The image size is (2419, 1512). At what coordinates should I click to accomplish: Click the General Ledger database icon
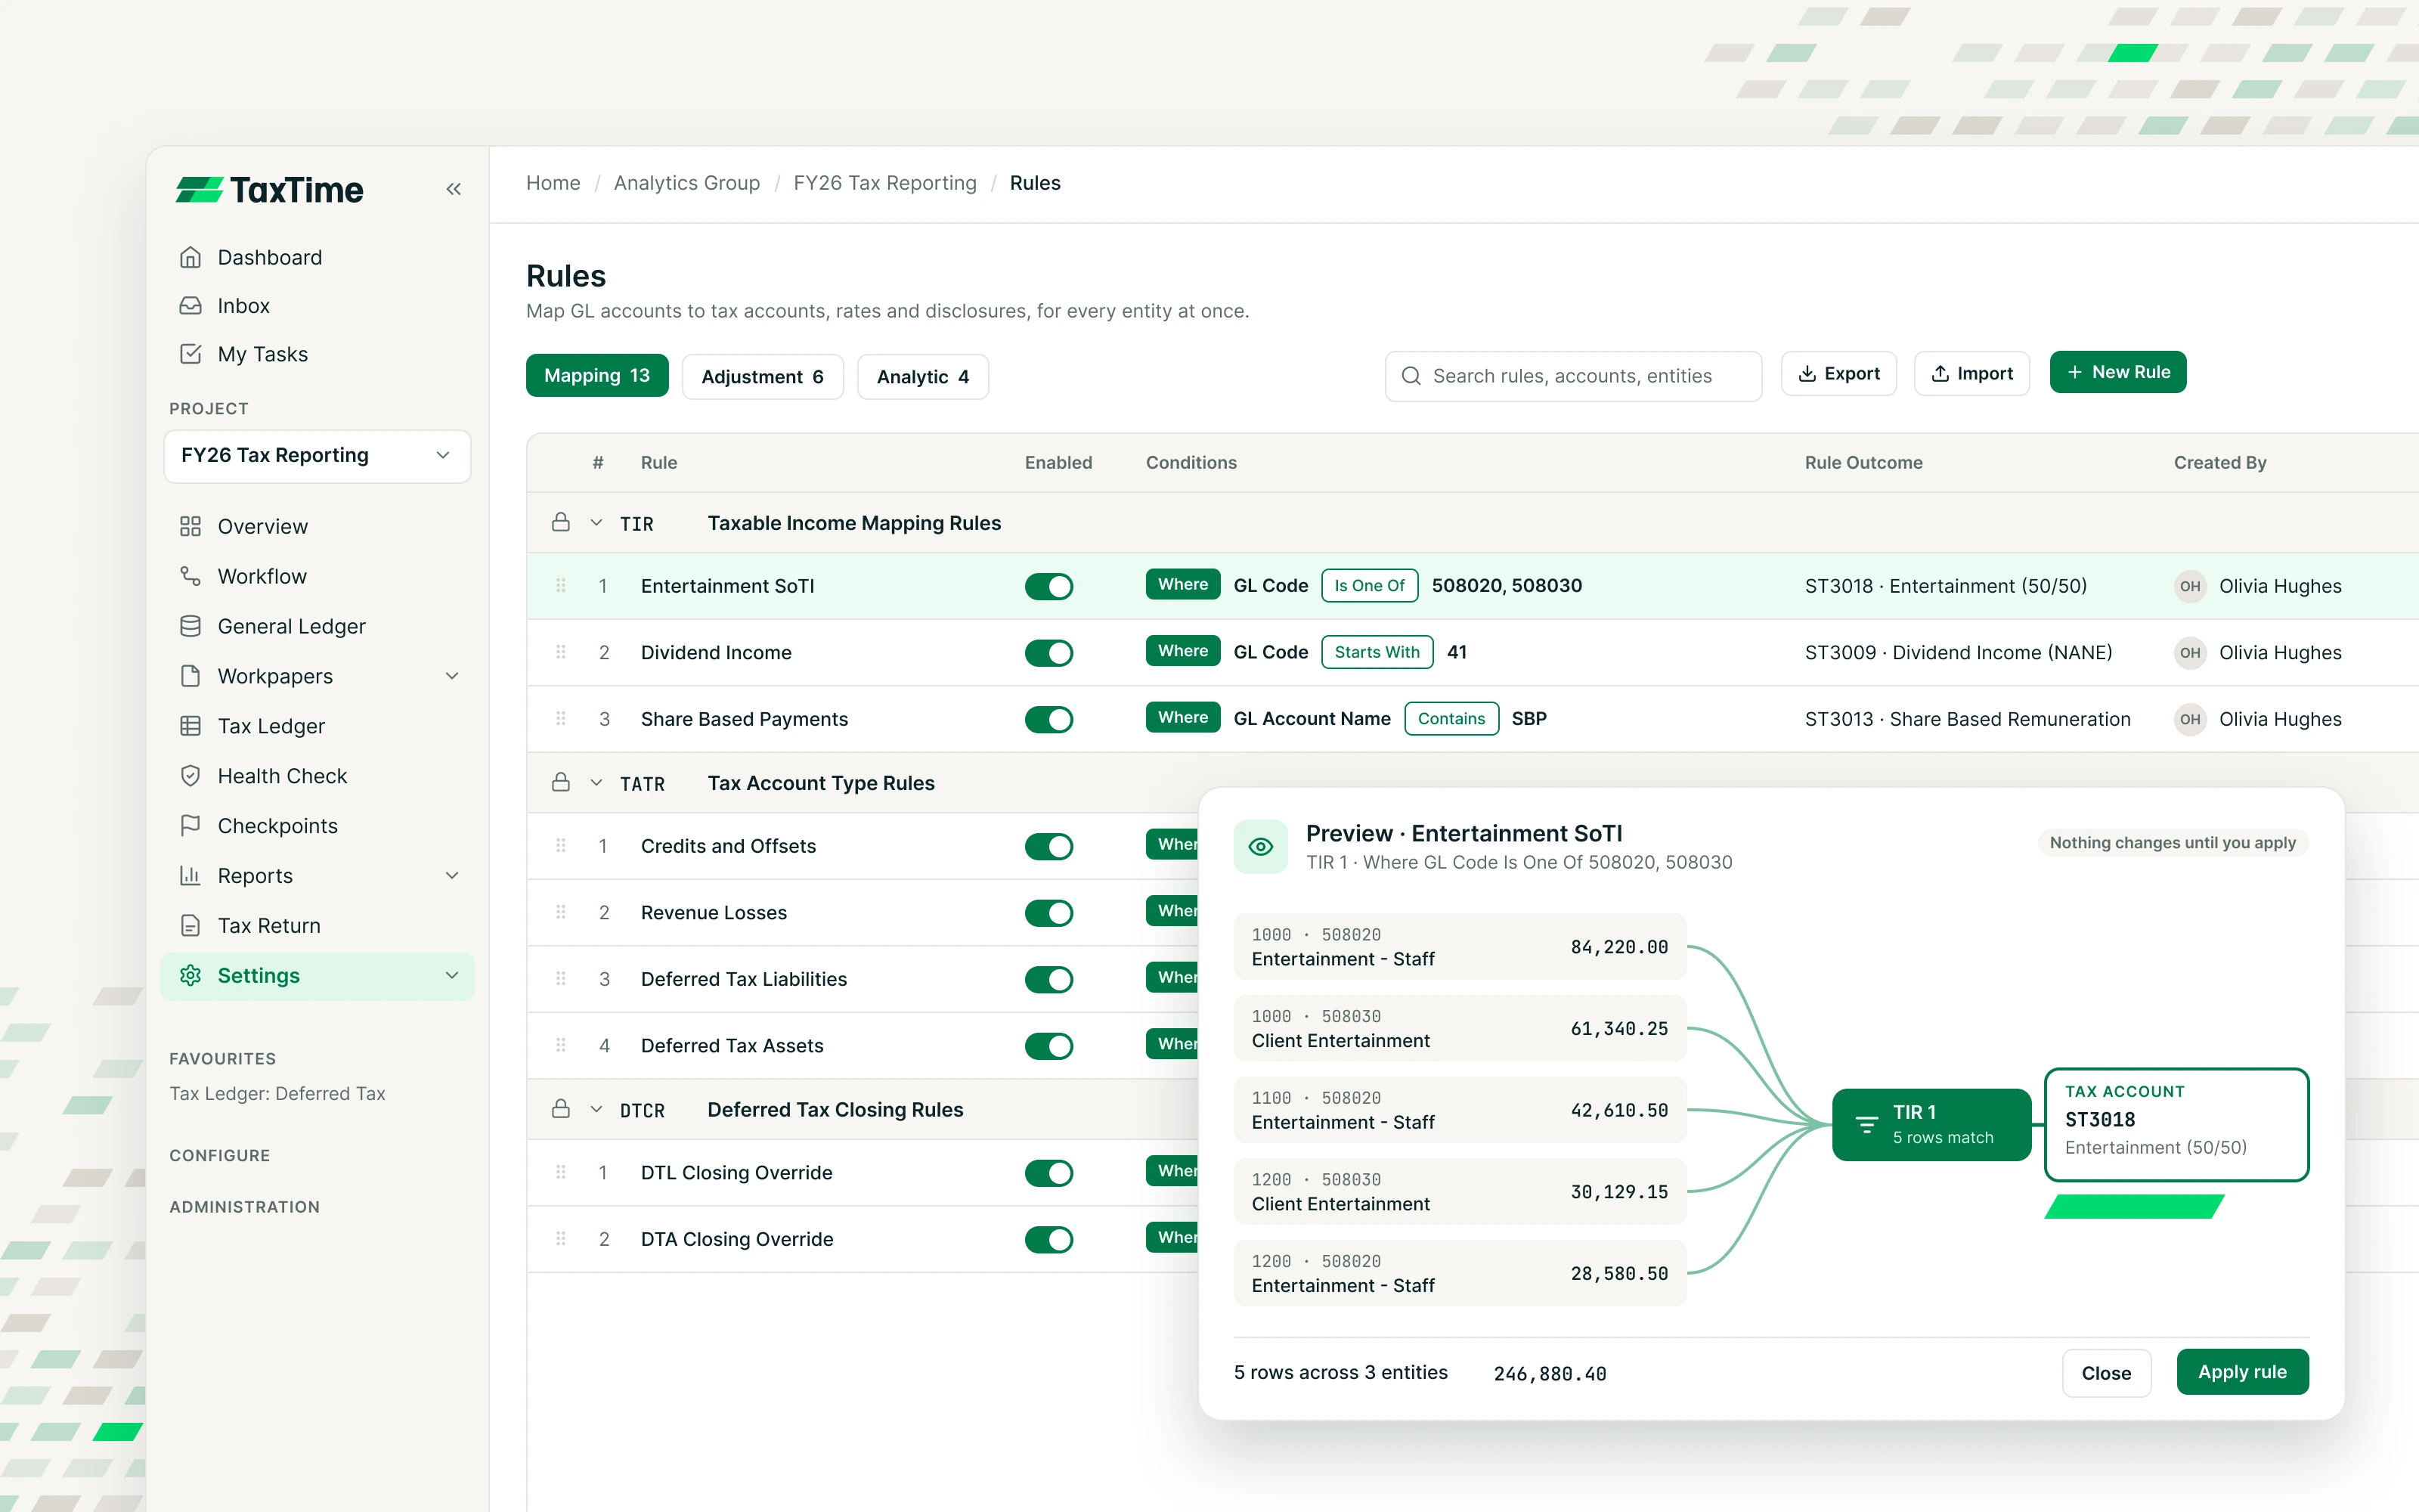pos(190,626)
